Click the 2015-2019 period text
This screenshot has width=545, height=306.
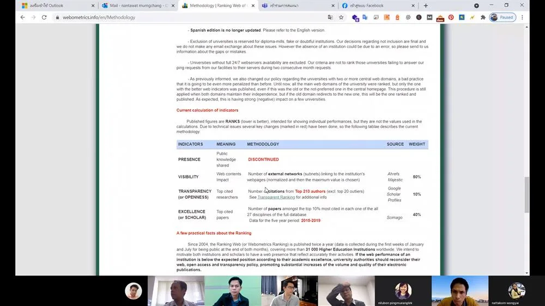point(311,221)
